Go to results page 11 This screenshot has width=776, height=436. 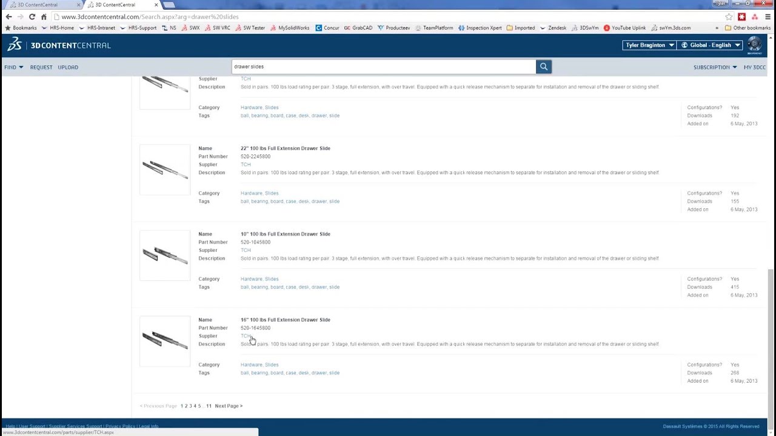click(209, 406)
